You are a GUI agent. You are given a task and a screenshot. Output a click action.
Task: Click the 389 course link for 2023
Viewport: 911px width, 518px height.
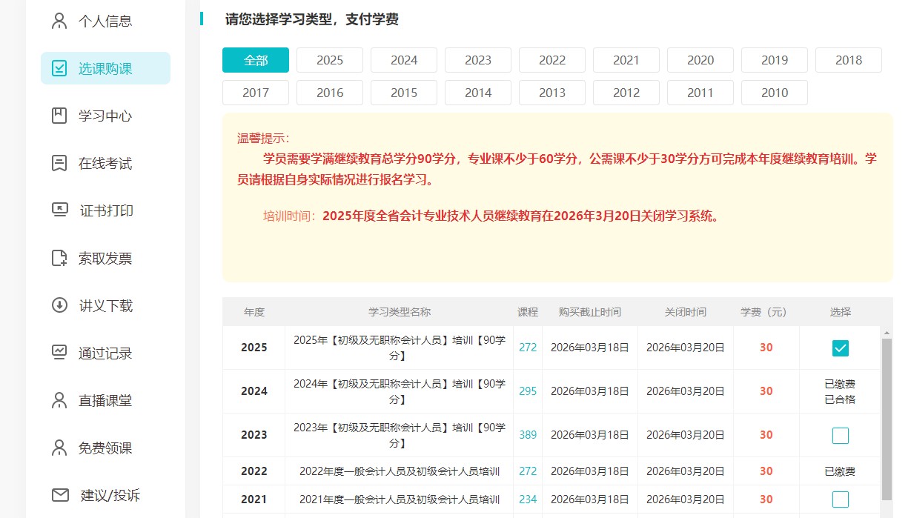[528, 435]
